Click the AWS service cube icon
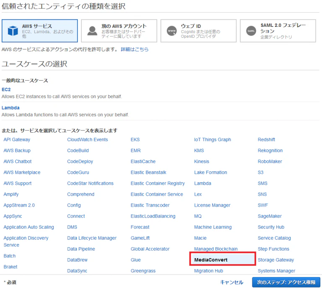The image size is (322, 288). click(13, 31)
